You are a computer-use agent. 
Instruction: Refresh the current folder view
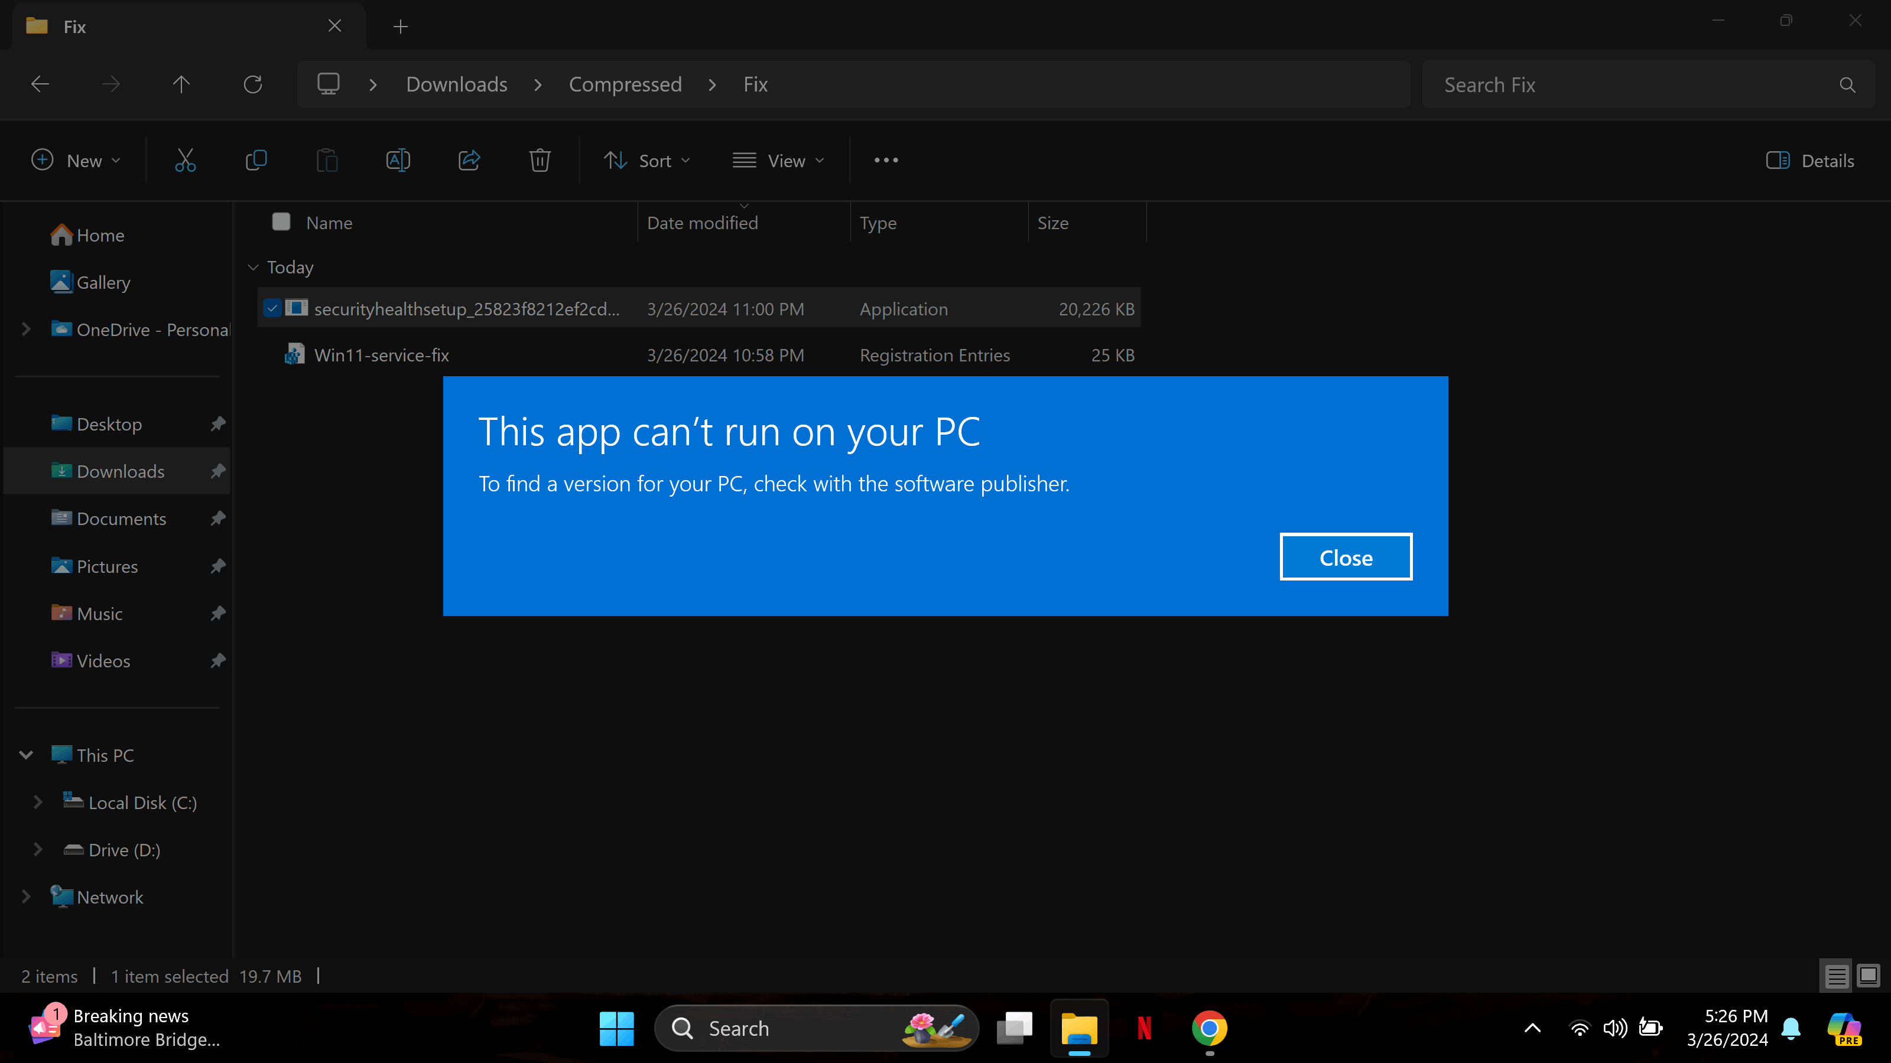click(252, 84)
